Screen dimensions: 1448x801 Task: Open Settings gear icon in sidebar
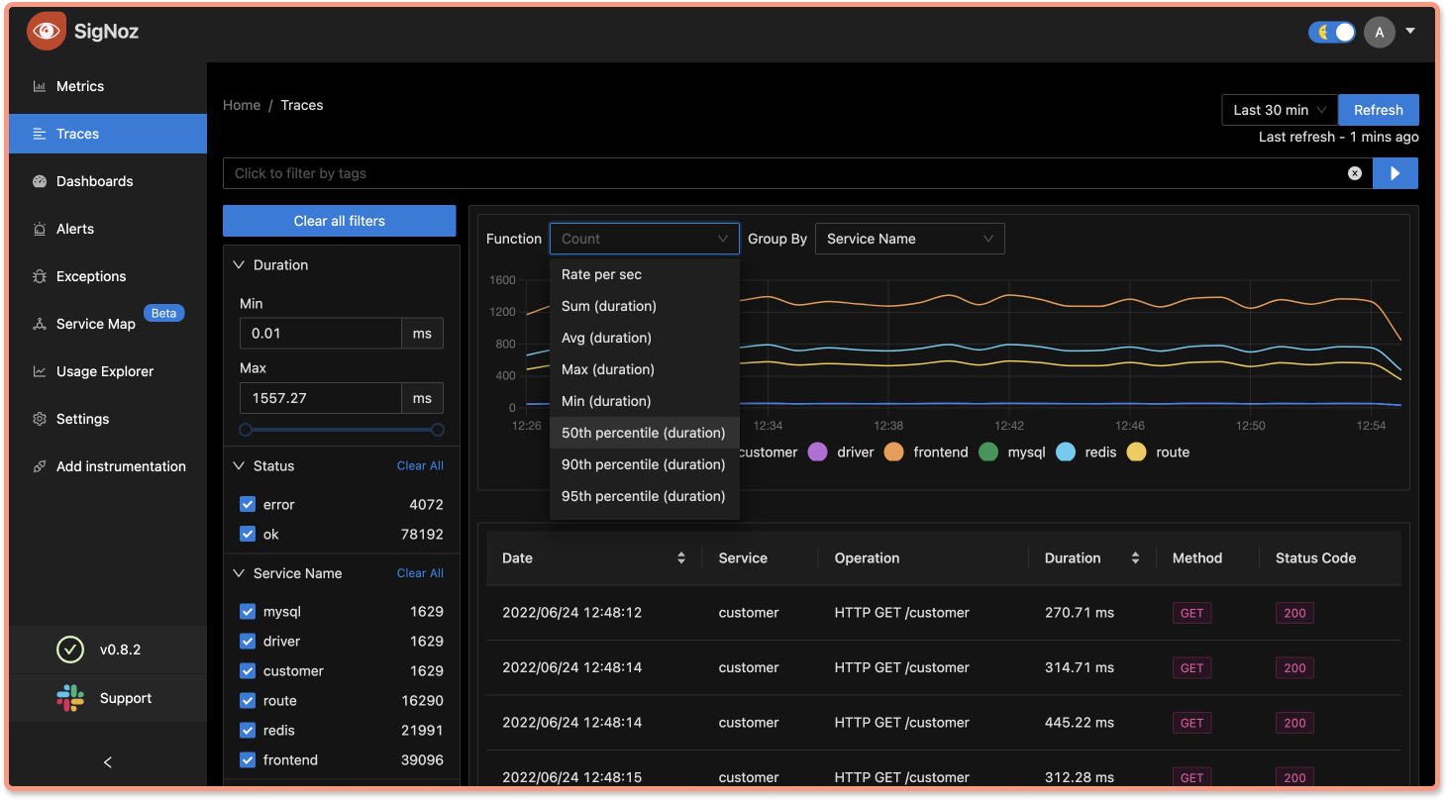click(x=40, y=419)
